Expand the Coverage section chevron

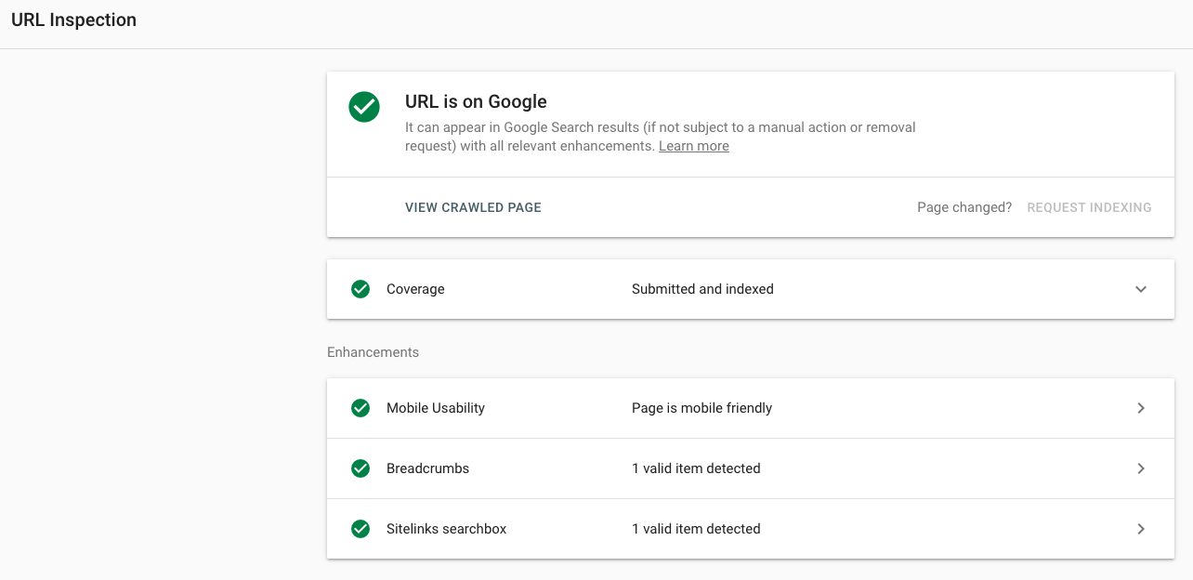coord(1141,289)
